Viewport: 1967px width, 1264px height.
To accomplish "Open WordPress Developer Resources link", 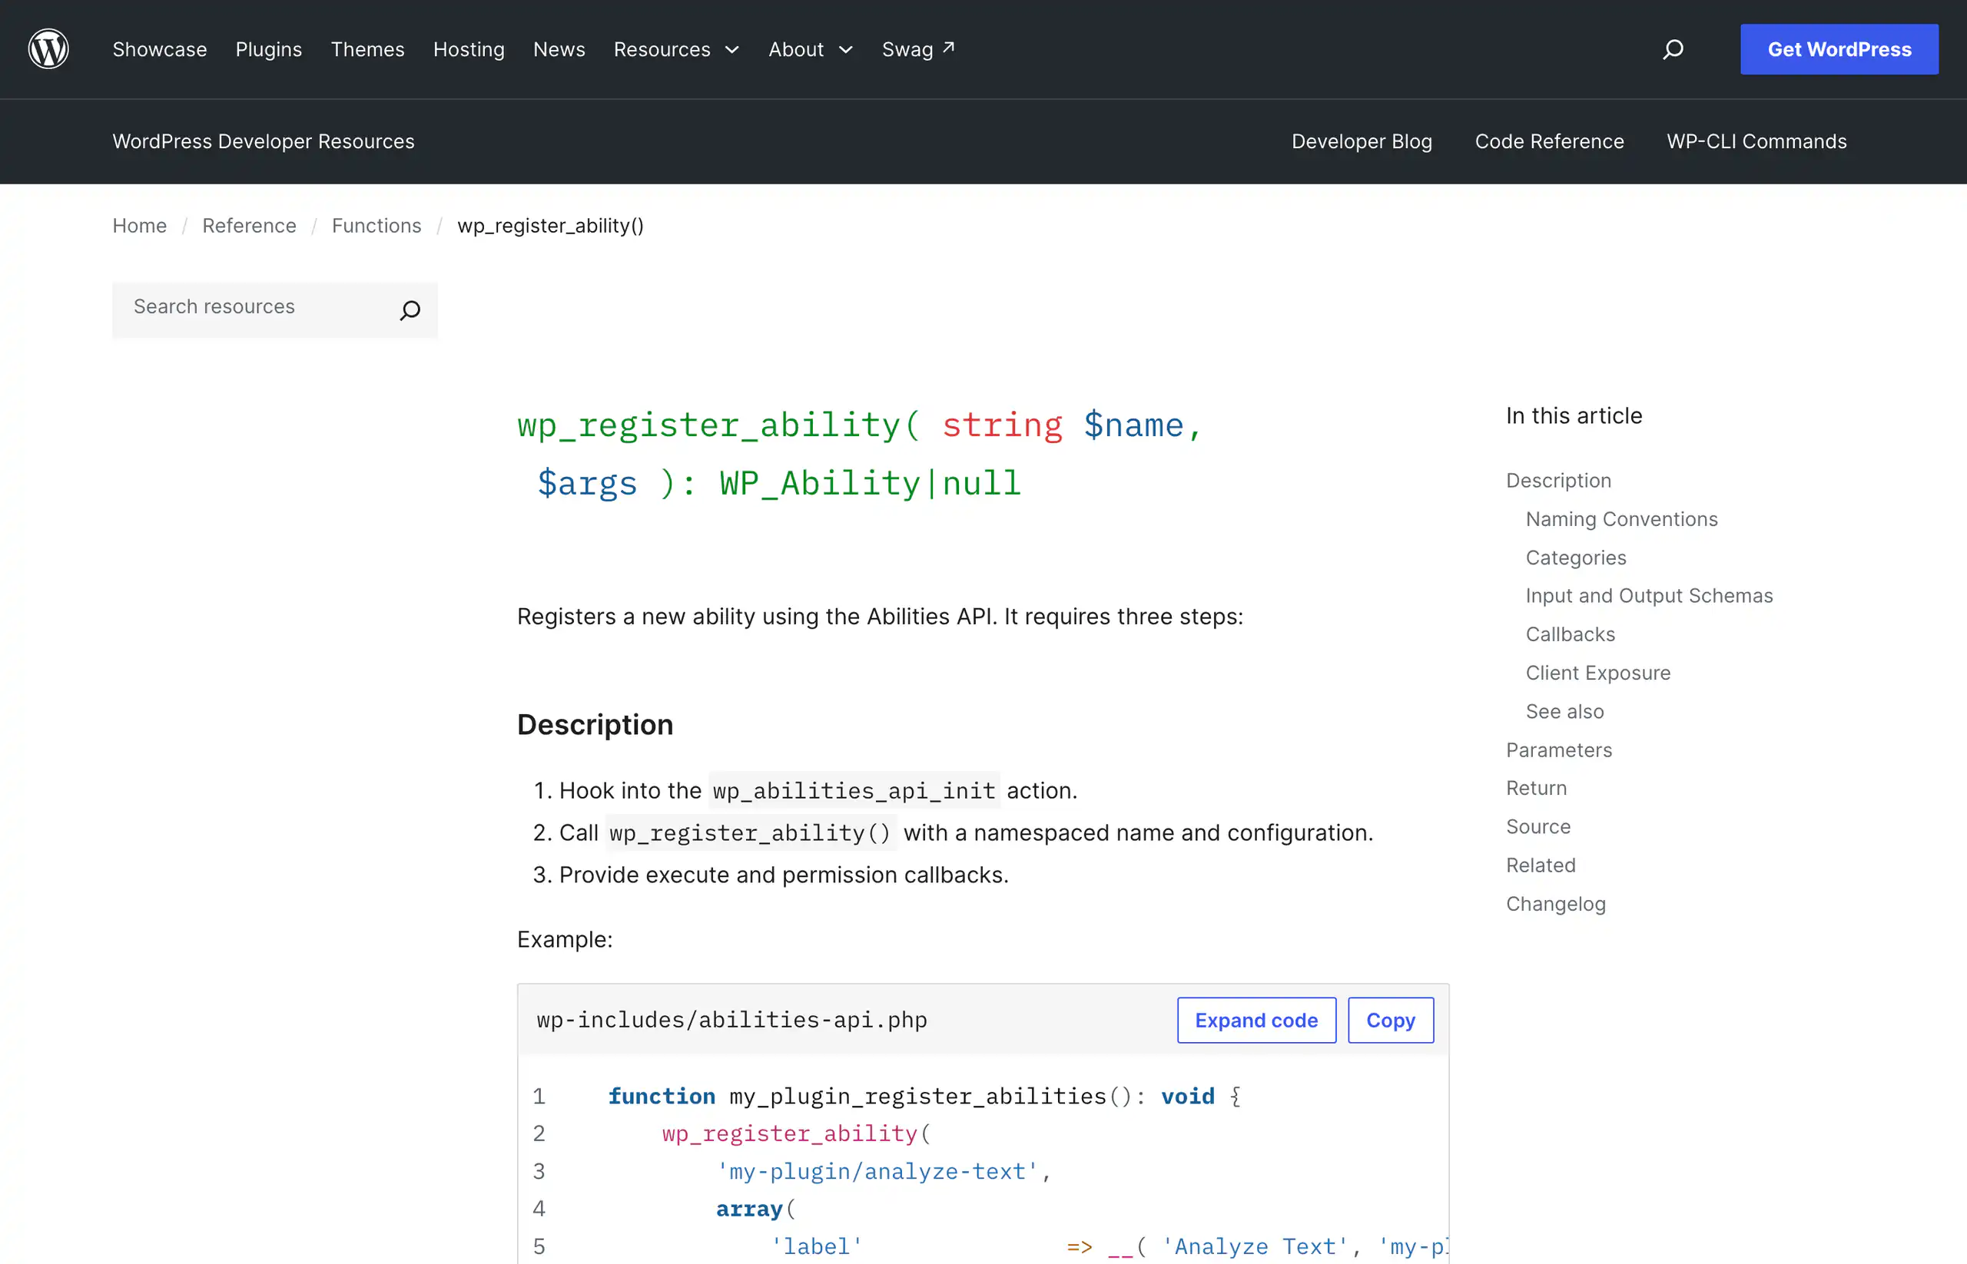I will (x=264, y=141).
